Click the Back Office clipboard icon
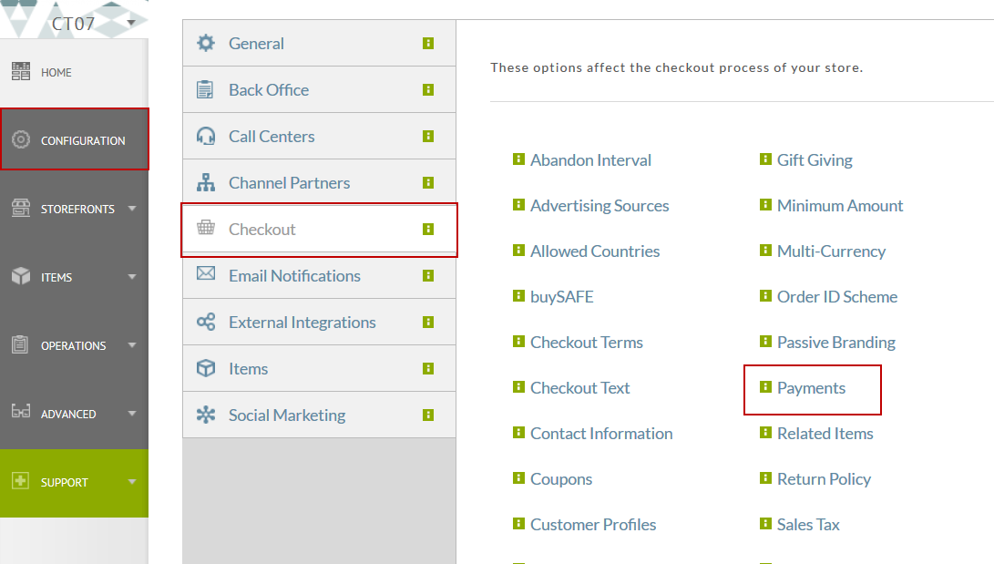Image resolution: width=994 pixels, height=564 pixels. tap(205, 90)
